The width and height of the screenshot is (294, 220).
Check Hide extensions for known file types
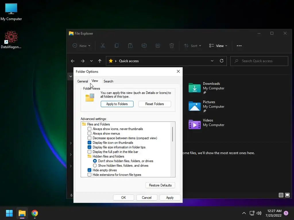90,175
